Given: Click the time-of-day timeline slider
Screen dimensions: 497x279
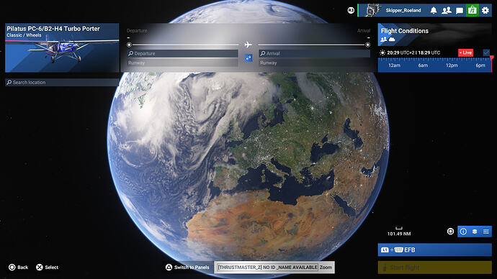Looking at the screenshot, I should point(434,65).
